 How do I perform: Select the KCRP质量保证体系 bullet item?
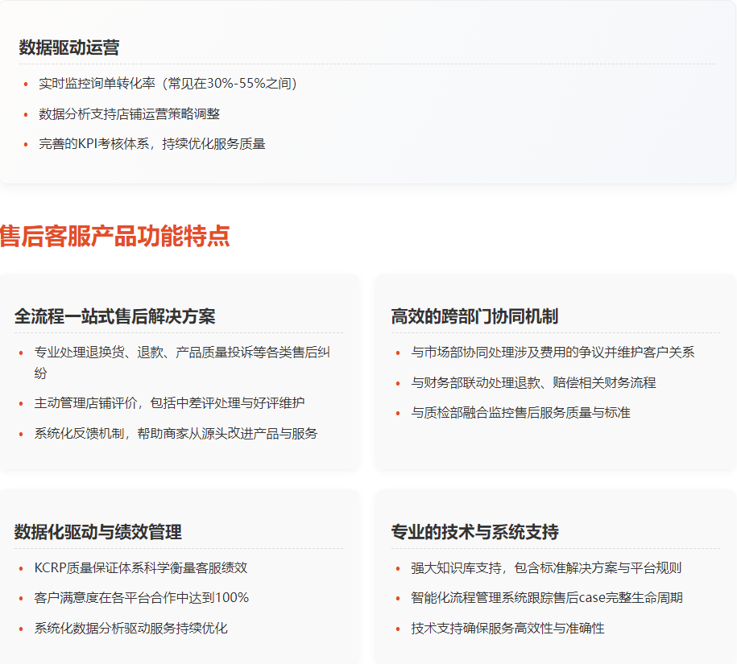point(140,567)
